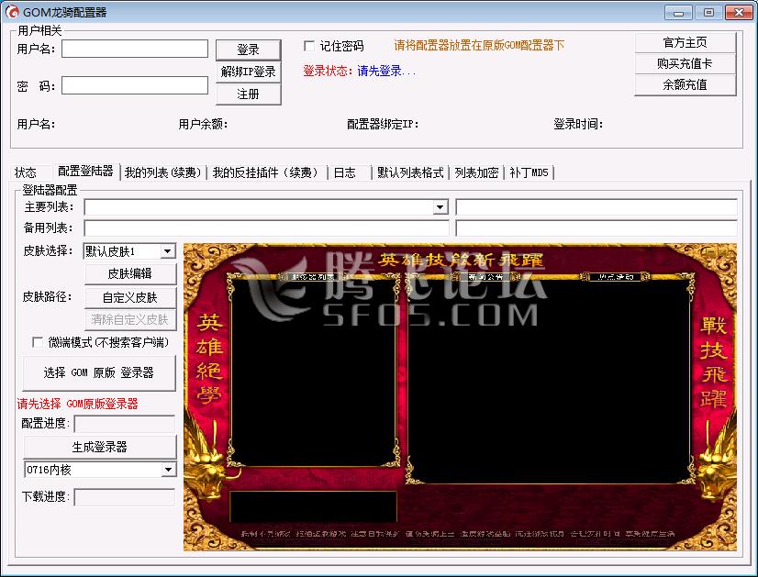Click the 登录时间 label
The width and height of the screenshot is (758, 577).
tap(578, 124)
